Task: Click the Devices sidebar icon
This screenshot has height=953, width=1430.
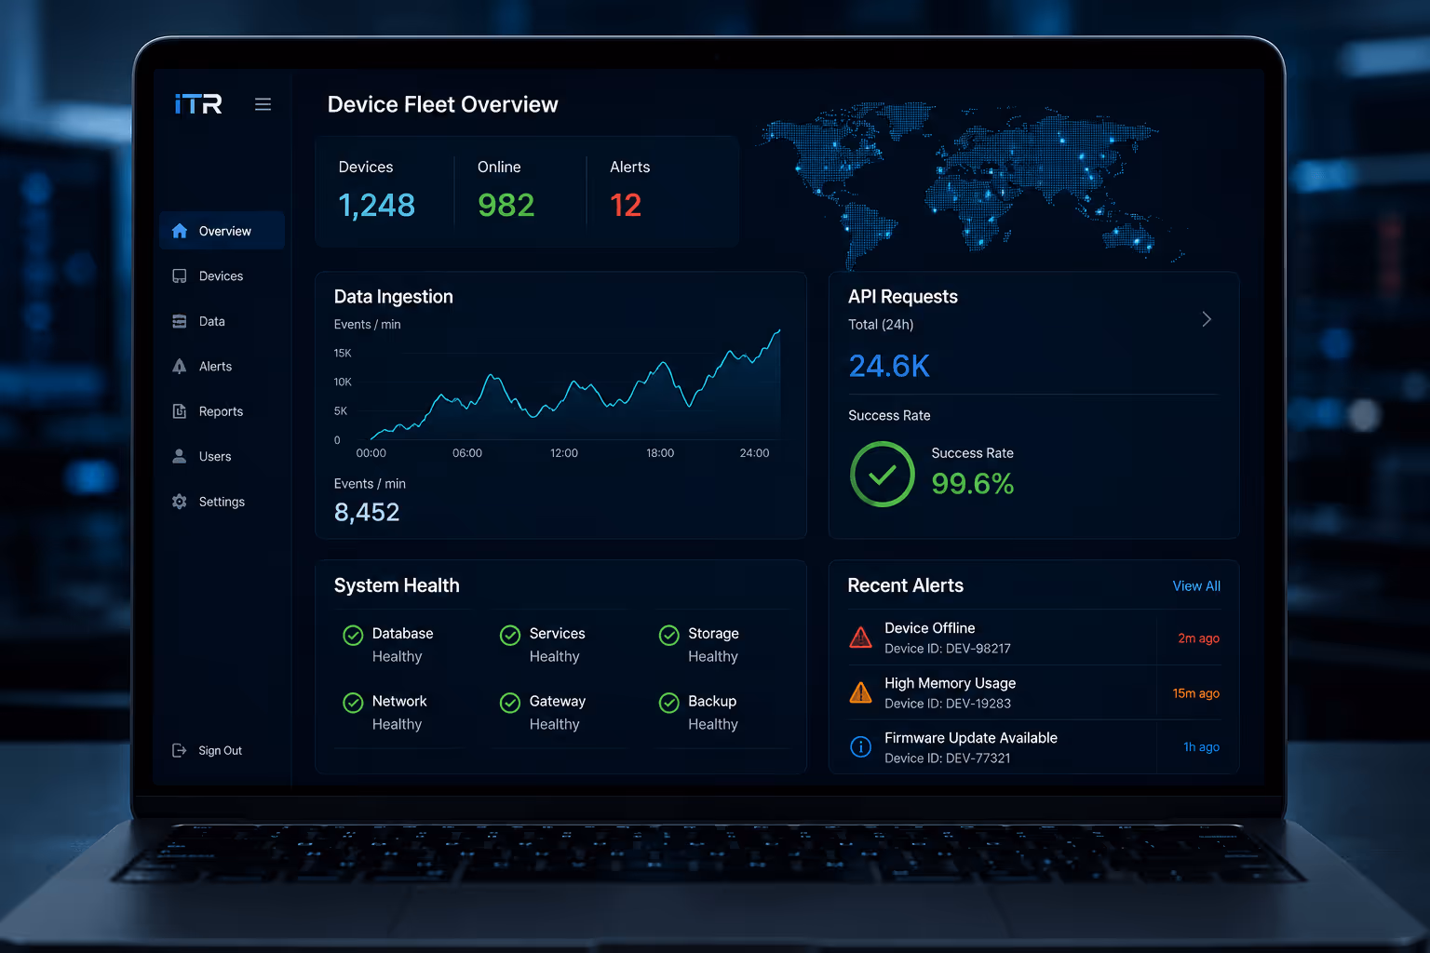Action: pos(180,276)
